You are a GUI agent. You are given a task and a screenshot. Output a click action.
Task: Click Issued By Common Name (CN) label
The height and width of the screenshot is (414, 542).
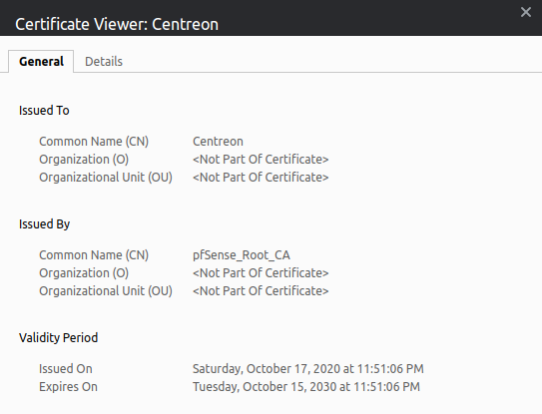tap(94, 255)
